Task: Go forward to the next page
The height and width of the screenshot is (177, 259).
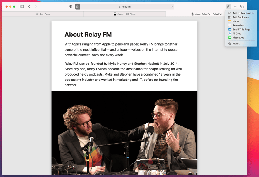Action: tap(36, 6)
